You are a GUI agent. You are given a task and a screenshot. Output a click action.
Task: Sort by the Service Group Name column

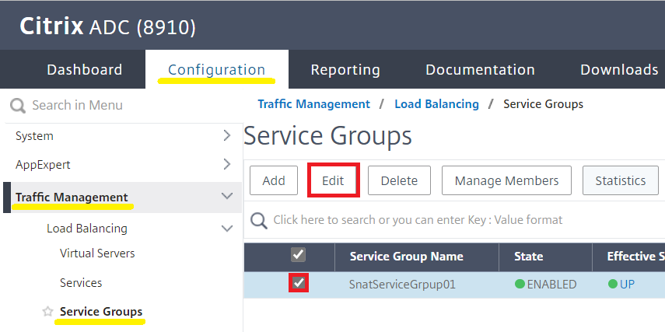[x=406, y=257]
